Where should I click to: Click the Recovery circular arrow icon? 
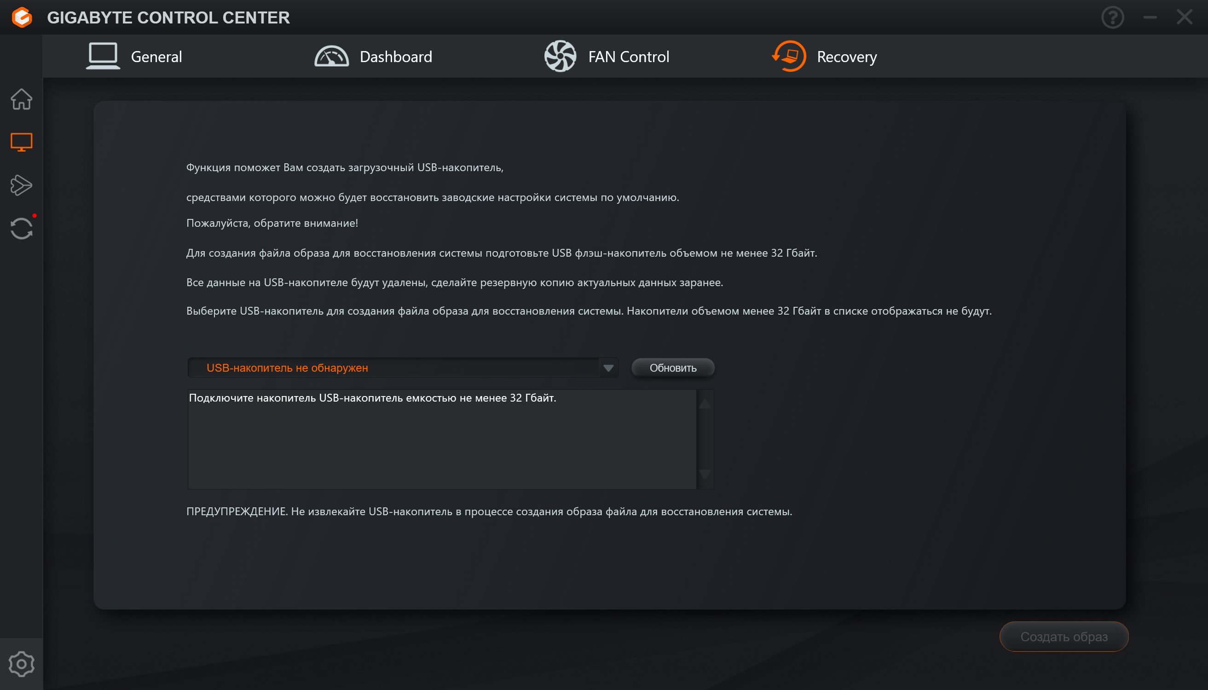coord(789,57)
